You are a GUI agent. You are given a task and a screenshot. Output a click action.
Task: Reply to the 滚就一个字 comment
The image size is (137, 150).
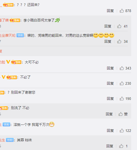point(110,131)
